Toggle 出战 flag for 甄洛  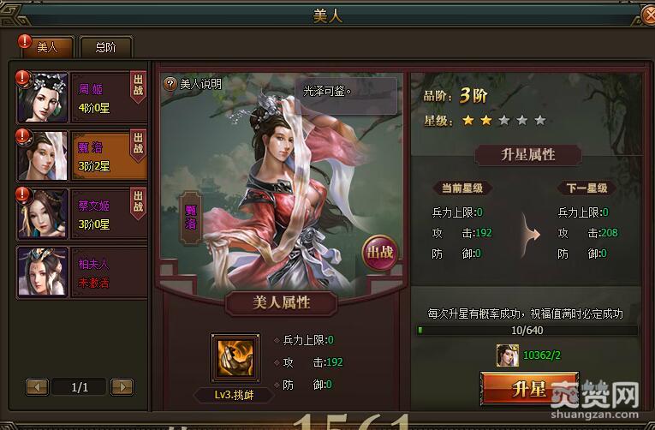pyautogui.click(x=138, y=145)
